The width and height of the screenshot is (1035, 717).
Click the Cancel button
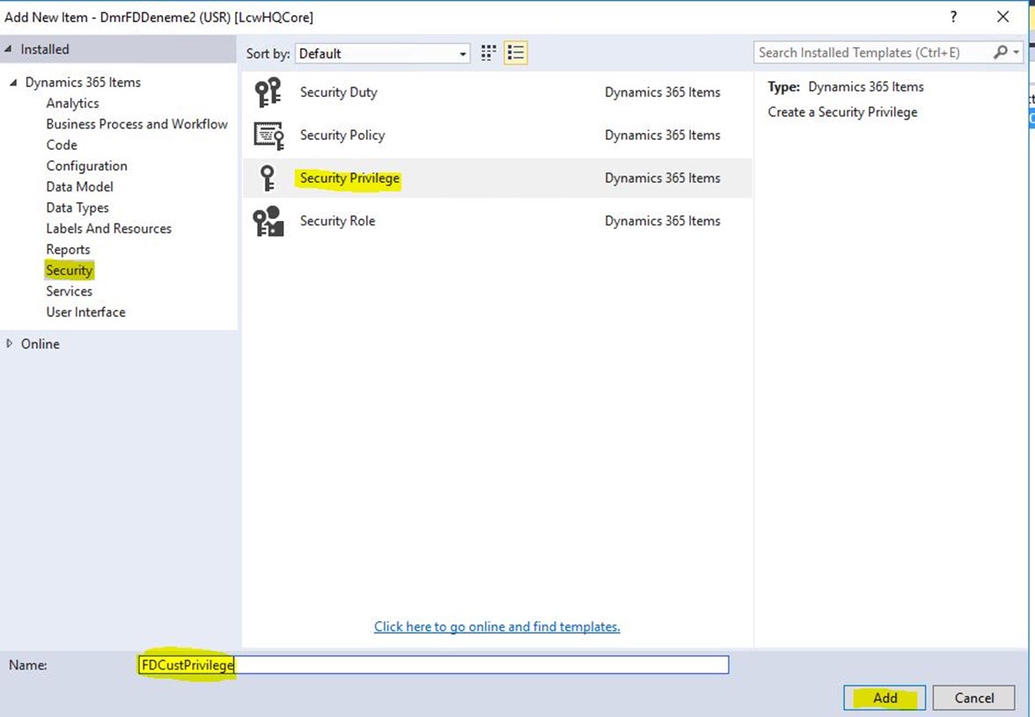[x=973, y=698]
